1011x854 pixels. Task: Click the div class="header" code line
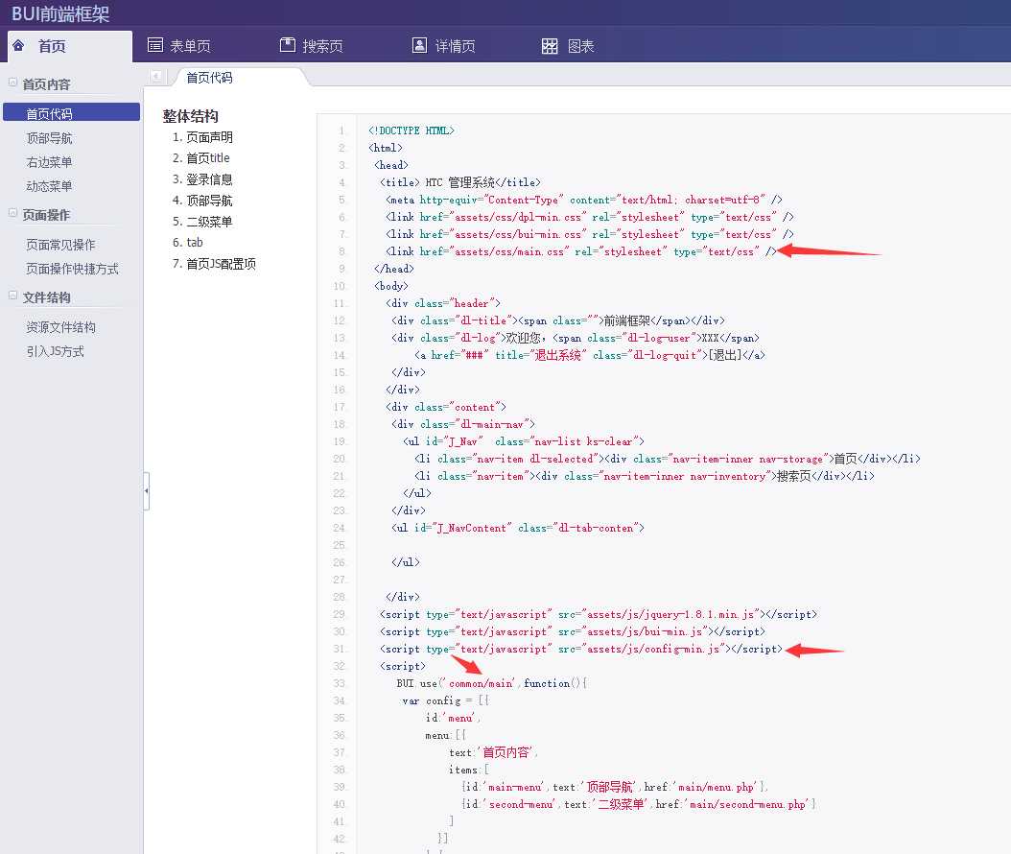[443, 303]
